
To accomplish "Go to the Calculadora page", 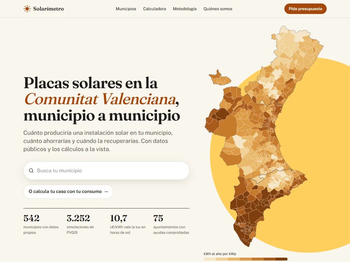I will tap(155, 9).
